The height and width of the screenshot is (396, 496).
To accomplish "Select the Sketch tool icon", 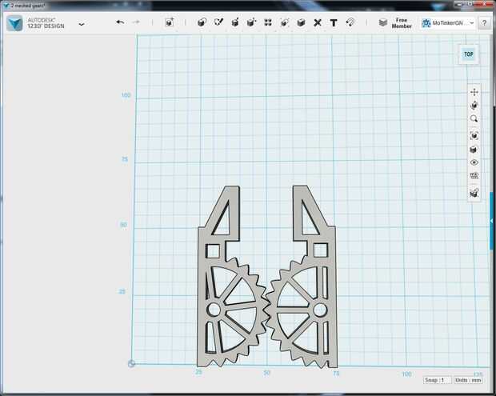I will (218, 22).
